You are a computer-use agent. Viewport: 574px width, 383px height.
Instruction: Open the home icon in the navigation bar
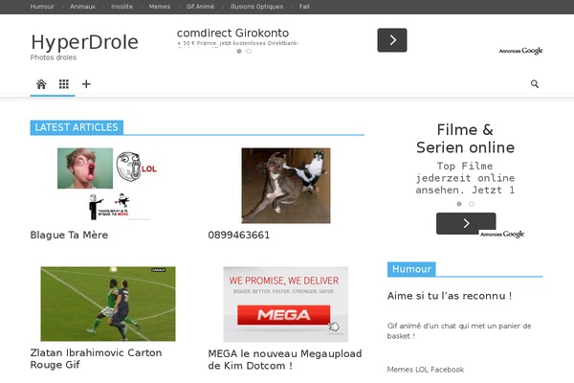tap(41, 84)
